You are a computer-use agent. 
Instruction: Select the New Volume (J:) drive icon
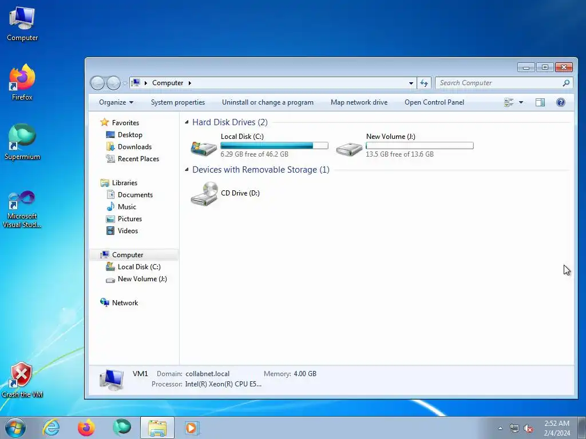pos(349,149)
